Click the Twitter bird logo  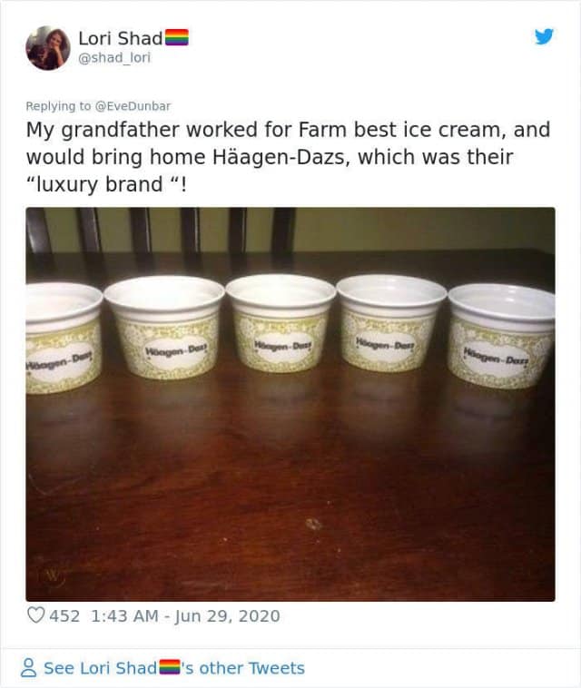tap(544, 37)
